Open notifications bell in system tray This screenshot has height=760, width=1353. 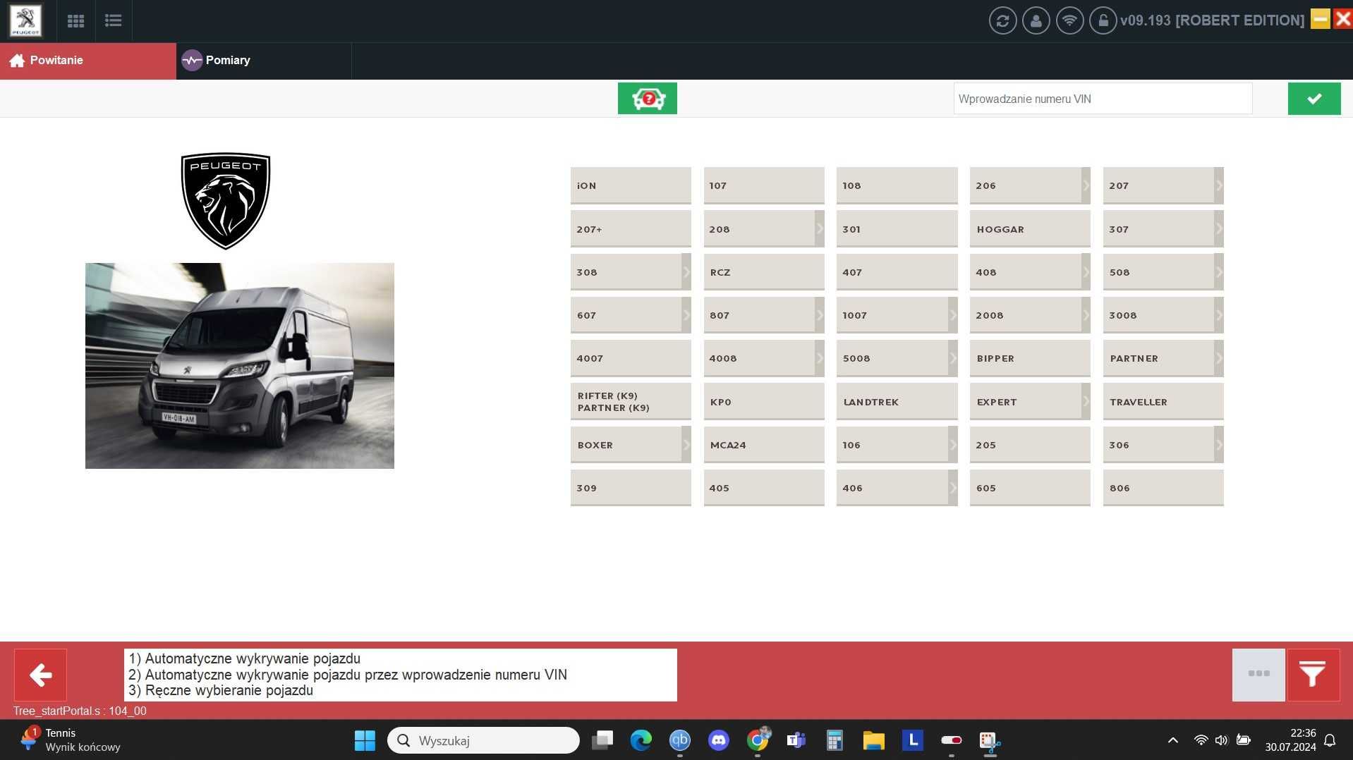pyautogui.click(x=1330, y=740)
